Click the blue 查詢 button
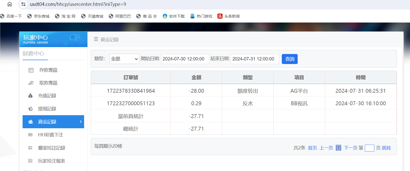 click(x=289, y=59)
